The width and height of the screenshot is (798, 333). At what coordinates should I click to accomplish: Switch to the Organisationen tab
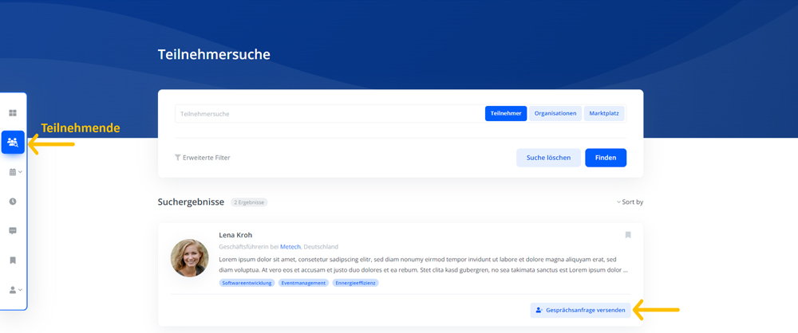coord(555,114)
